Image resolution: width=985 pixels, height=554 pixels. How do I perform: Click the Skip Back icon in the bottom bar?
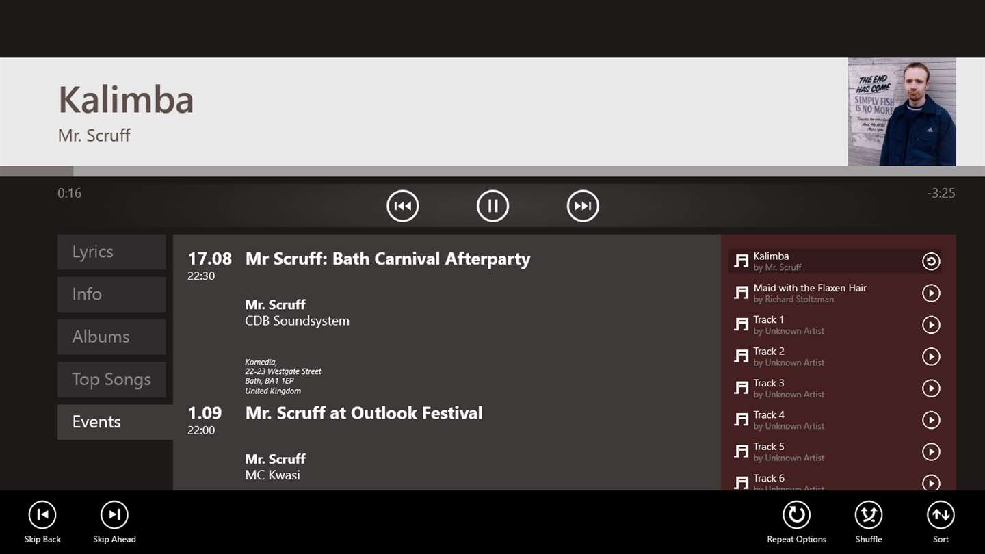pyautogui.click(x=42, y=515)
